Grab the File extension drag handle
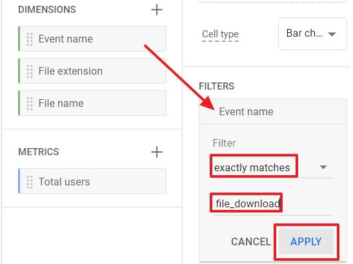This screenshot has height=264, width=353. pyautogui.click(x=30, y=71)
